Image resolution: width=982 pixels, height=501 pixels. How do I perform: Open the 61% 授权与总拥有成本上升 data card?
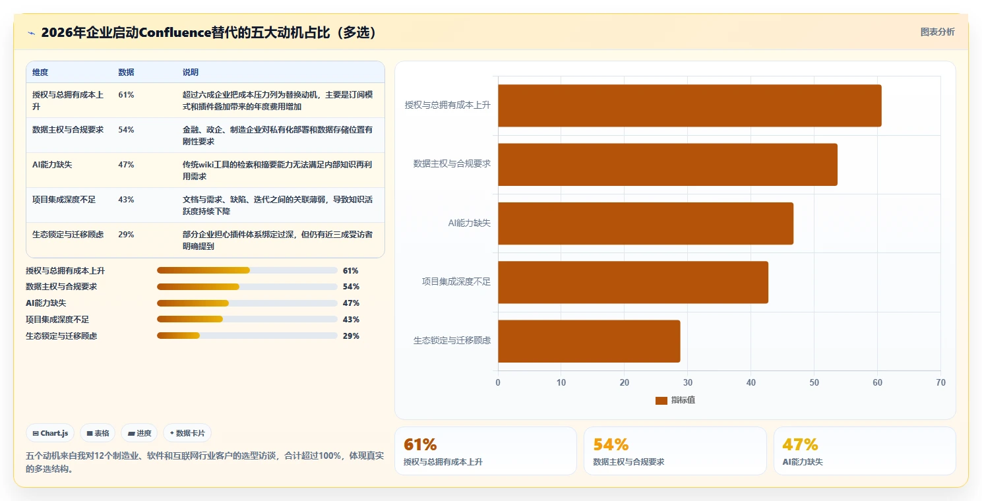(x=485, y=451)
